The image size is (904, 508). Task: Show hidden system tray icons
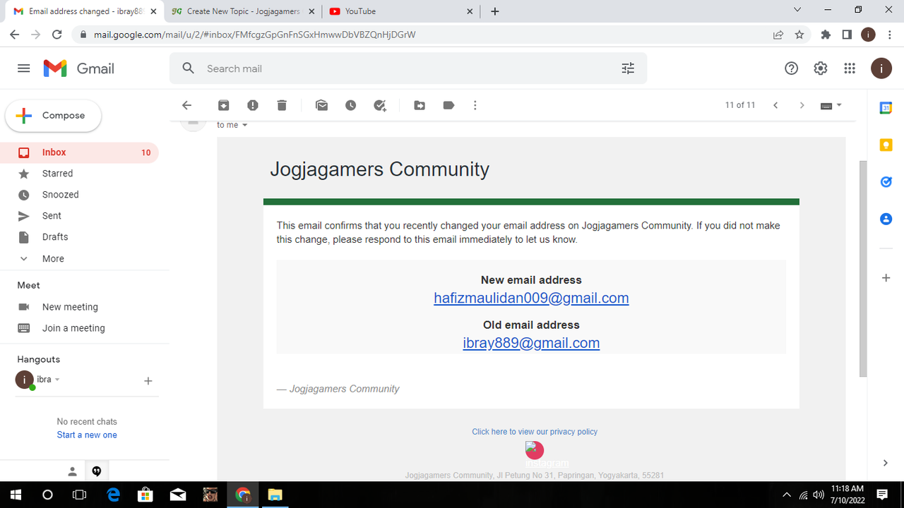tap(787, 495)
